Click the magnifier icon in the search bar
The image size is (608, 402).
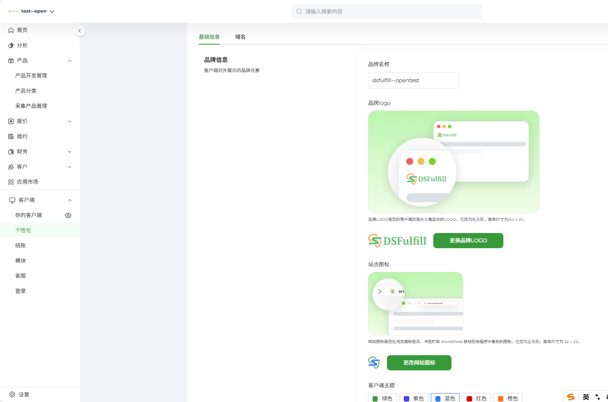299,11
